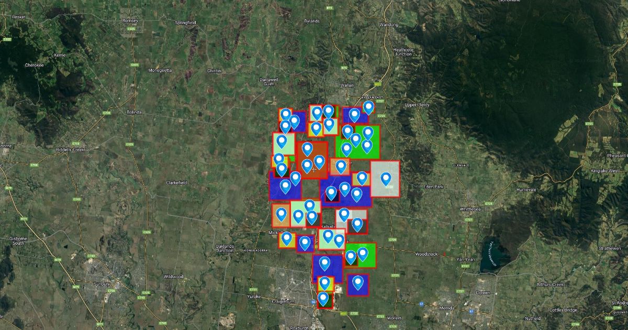Select the northernmost pin near Wallan East
Viewport: 628px width, 330px height.
click(x=368, y=107)
